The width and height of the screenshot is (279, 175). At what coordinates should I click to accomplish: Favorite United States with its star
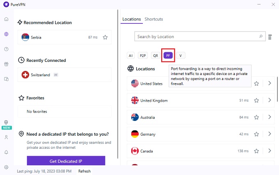click(256, 84)
